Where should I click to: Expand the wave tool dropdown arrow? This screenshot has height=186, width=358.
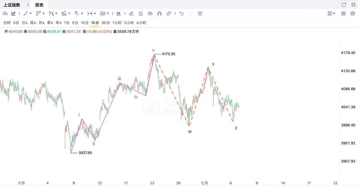[56, 13]
